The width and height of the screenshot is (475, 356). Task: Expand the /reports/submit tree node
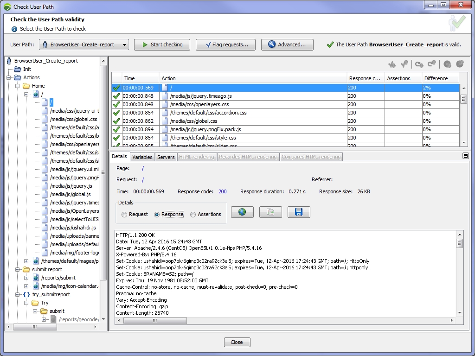coord(26,278)
